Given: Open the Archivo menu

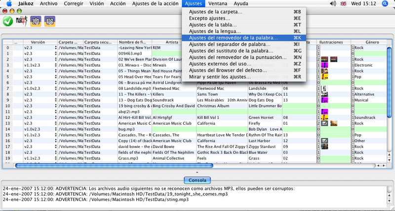Looking at the screenshot, I should pyautogui.click(x=48, y=3).
